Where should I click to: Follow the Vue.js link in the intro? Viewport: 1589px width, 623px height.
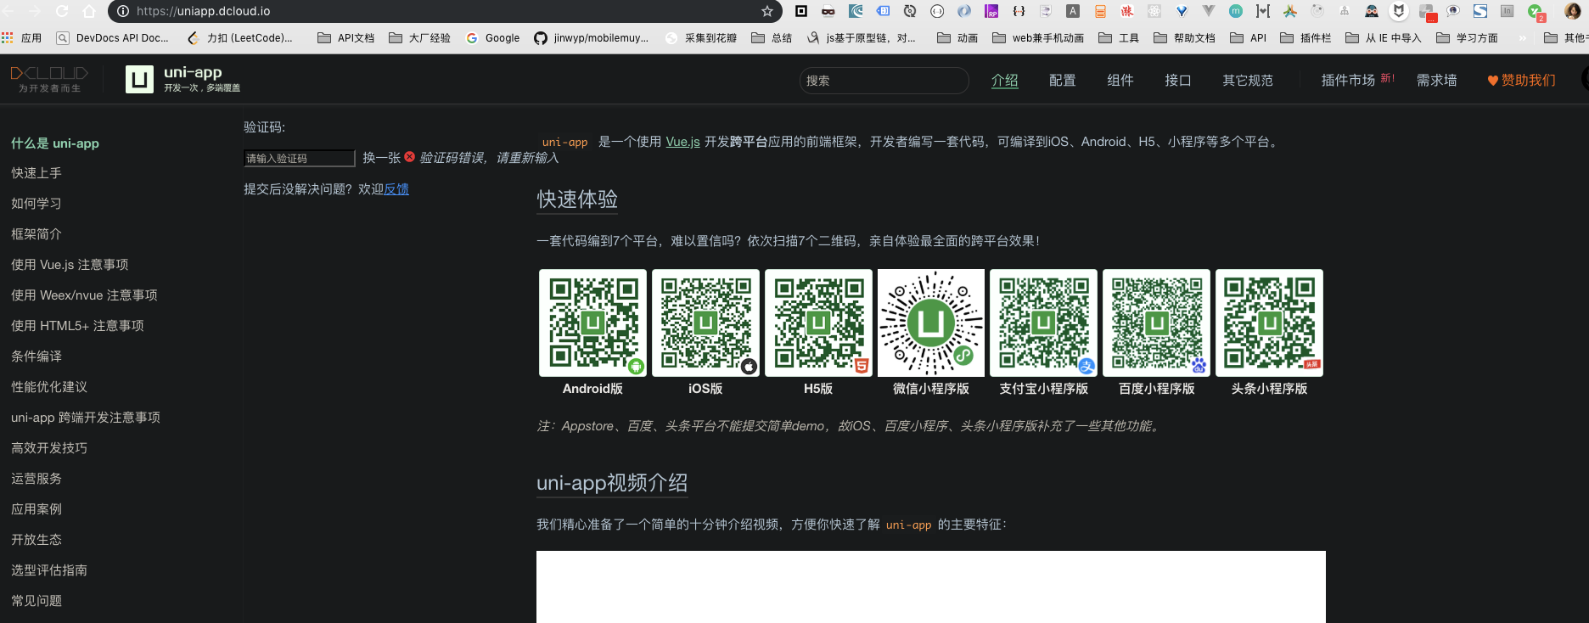[682, 142]
